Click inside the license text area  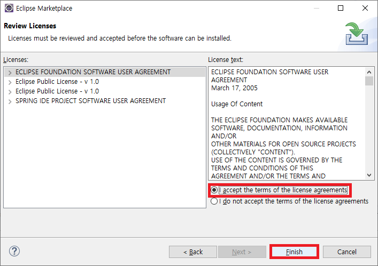[x=287, y=123]
